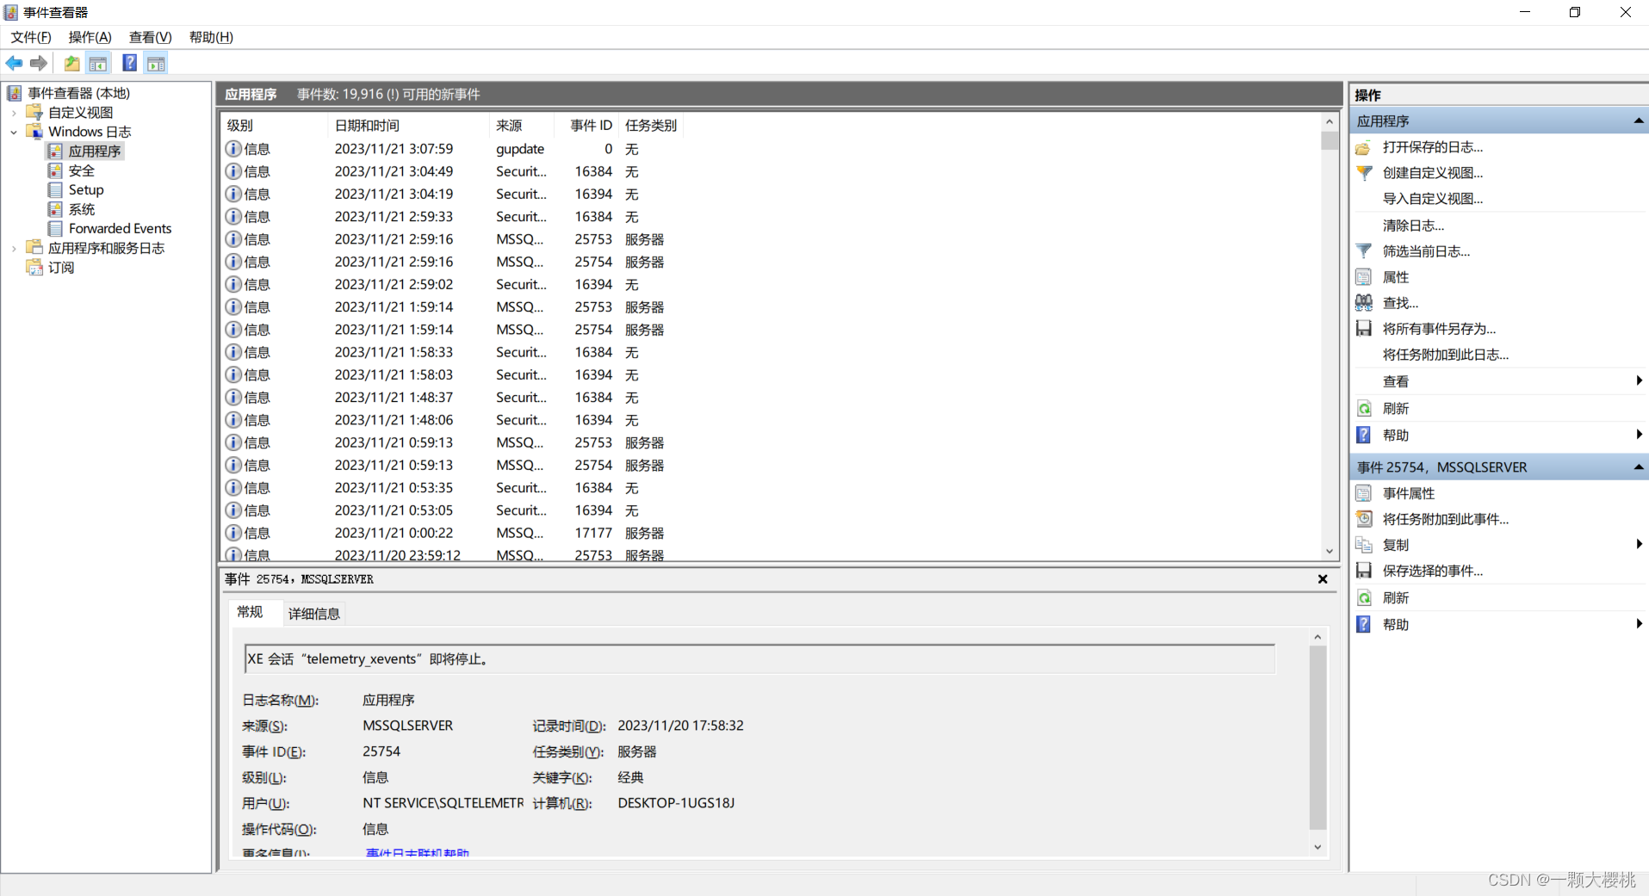Click the 安全 log icon in the tree
The height and width of the screenshot is (896, 1649).
coord(55,170)
